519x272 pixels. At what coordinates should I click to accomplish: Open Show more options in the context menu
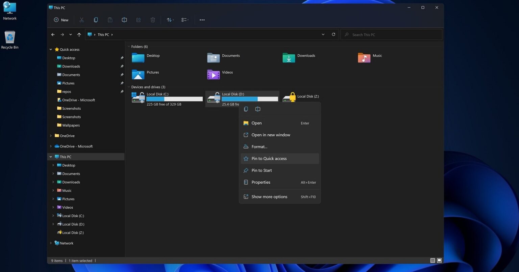tap(269, 196)
